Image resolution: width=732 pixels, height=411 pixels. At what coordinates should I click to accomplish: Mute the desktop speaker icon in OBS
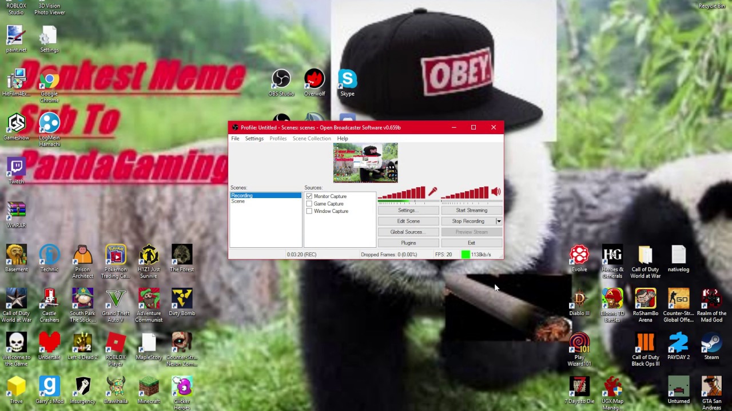[x=496, y=192]
